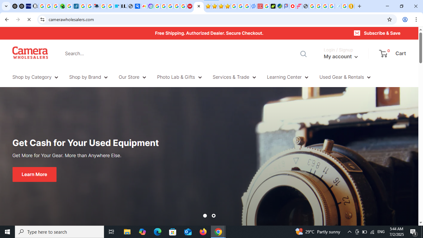The width and height of the screenshot is (423, 238).
Task: Expand Shop by Brand menu
Action: tap(89, 77)
